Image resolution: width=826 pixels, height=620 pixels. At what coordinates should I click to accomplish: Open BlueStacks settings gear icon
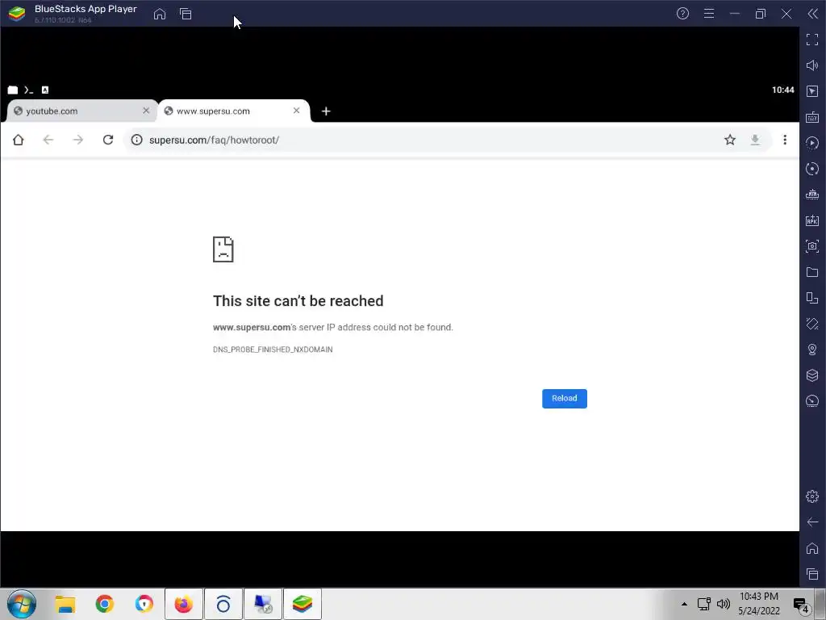(812, 496)
